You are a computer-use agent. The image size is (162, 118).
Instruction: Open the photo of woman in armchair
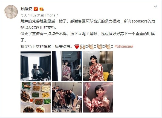(x=98, y=66)
